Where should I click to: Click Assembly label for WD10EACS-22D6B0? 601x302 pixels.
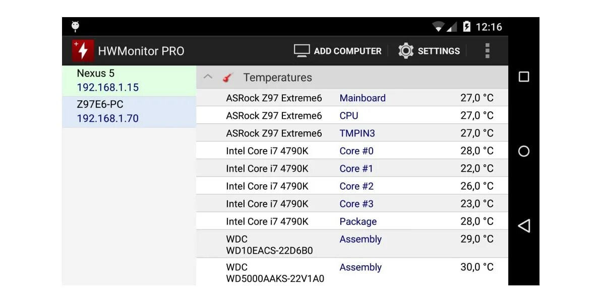click(360, 239)
